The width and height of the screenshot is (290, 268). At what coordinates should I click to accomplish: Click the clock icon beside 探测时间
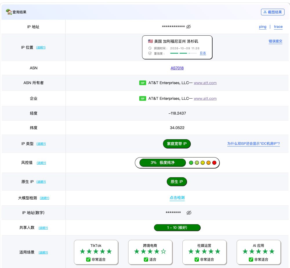pyautogui.click(x=150, y=48)
